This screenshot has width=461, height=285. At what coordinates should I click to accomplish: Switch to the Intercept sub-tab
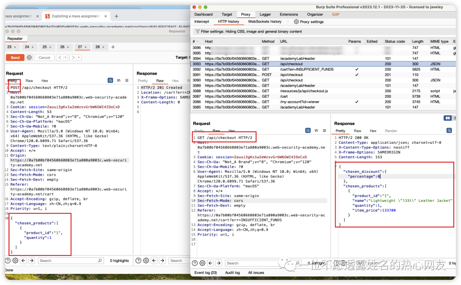(201, 22)
